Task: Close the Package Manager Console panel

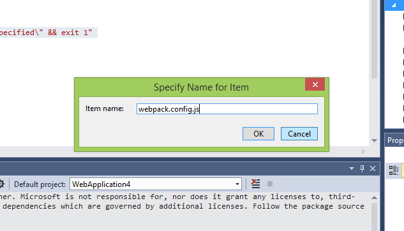Action: pos(373,168)
